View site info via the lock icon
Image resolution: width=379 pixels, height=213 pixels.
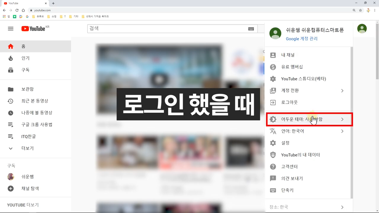[31, 10]
